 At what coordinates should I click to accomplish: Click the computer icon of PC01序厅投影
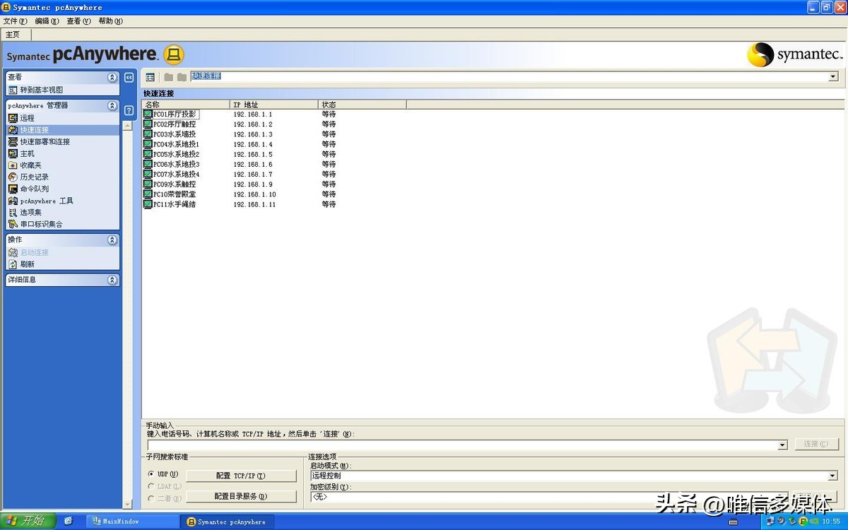pos(148,114)
